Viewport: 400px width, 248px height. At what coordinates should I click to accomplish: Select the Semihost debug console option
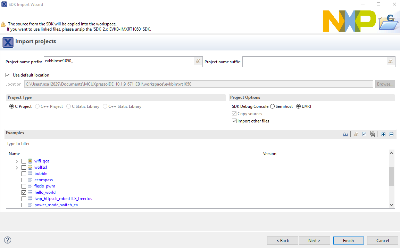click(x=273, y=106)
